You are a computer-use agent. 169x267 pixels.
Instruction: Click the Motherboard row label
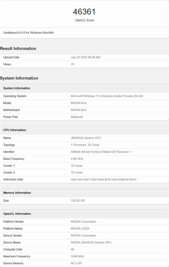(x=12, y=110)
